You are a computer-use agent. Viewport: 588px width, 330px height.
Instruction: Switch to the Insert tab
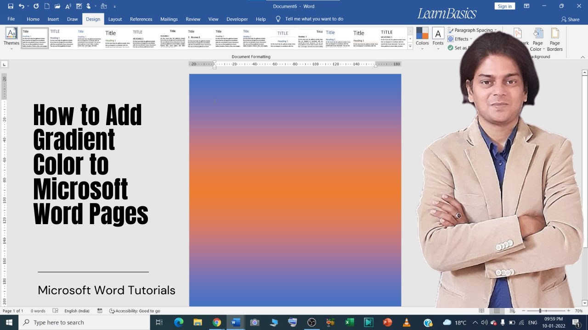pyautogui.click(x=53, y=19)
